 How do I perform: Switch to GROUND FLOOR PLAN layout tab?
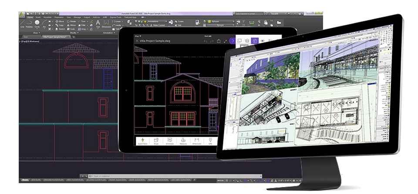53,180
